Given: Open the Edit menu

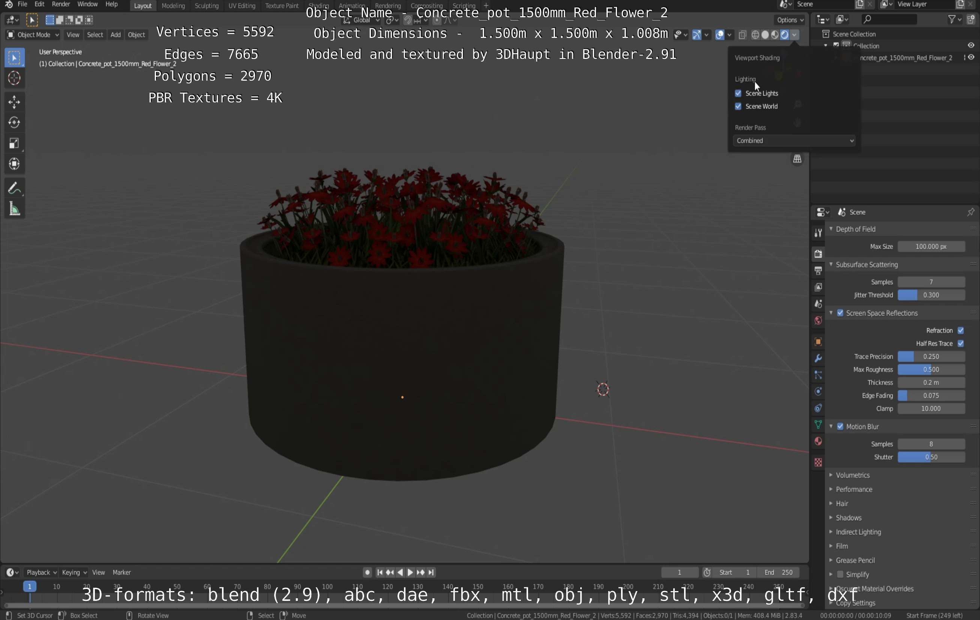Looking at the screenshot, I should [x=39, y=5].
